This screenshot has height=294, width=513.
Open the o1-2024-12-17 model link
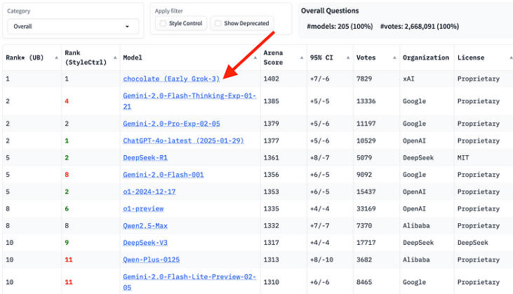(x=149, y=192)
